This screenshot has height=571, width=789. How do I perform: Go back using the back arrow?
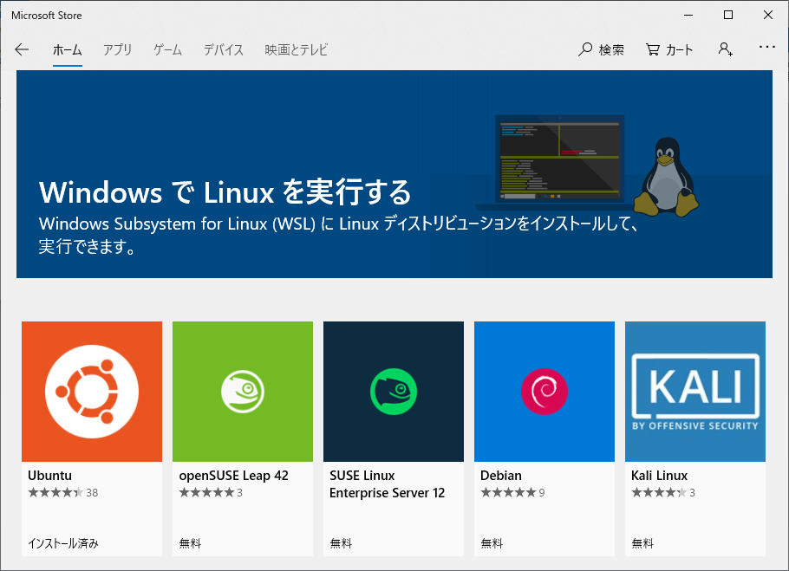(23, 49)
